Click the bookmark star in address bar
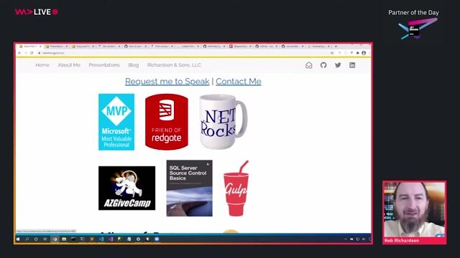460x258 pixels. (332, 53)
